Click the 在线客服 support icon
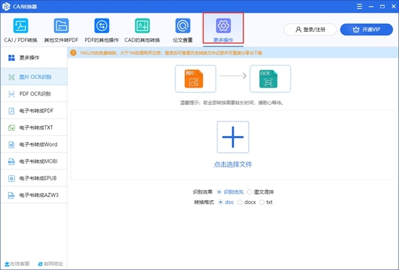The image size is (399, 270). click(7, 264)
